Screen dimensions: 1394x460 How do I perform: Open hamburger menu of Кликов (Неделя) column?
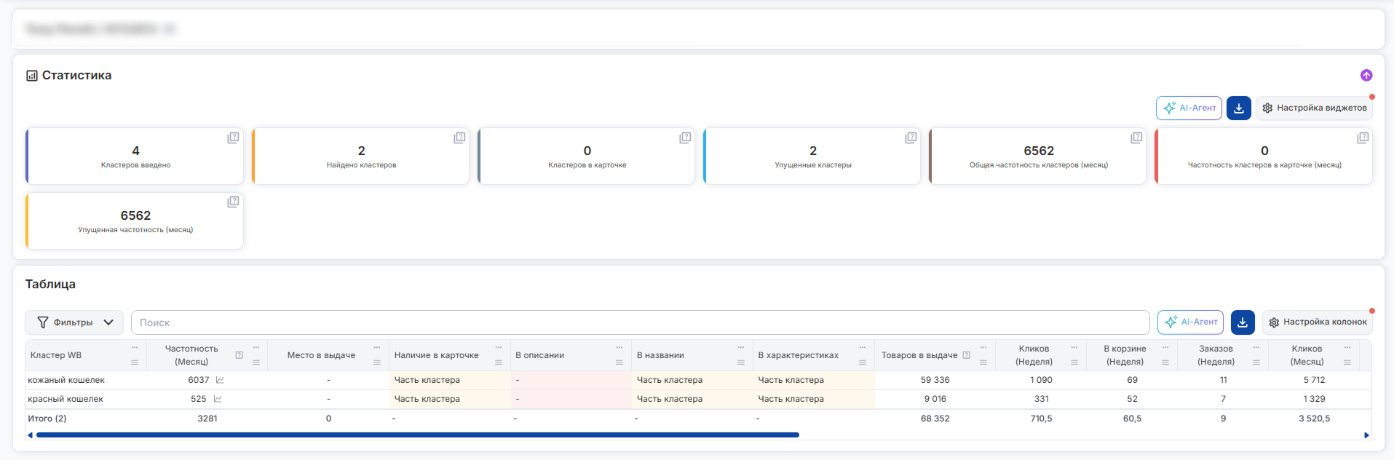(1074, 362)
